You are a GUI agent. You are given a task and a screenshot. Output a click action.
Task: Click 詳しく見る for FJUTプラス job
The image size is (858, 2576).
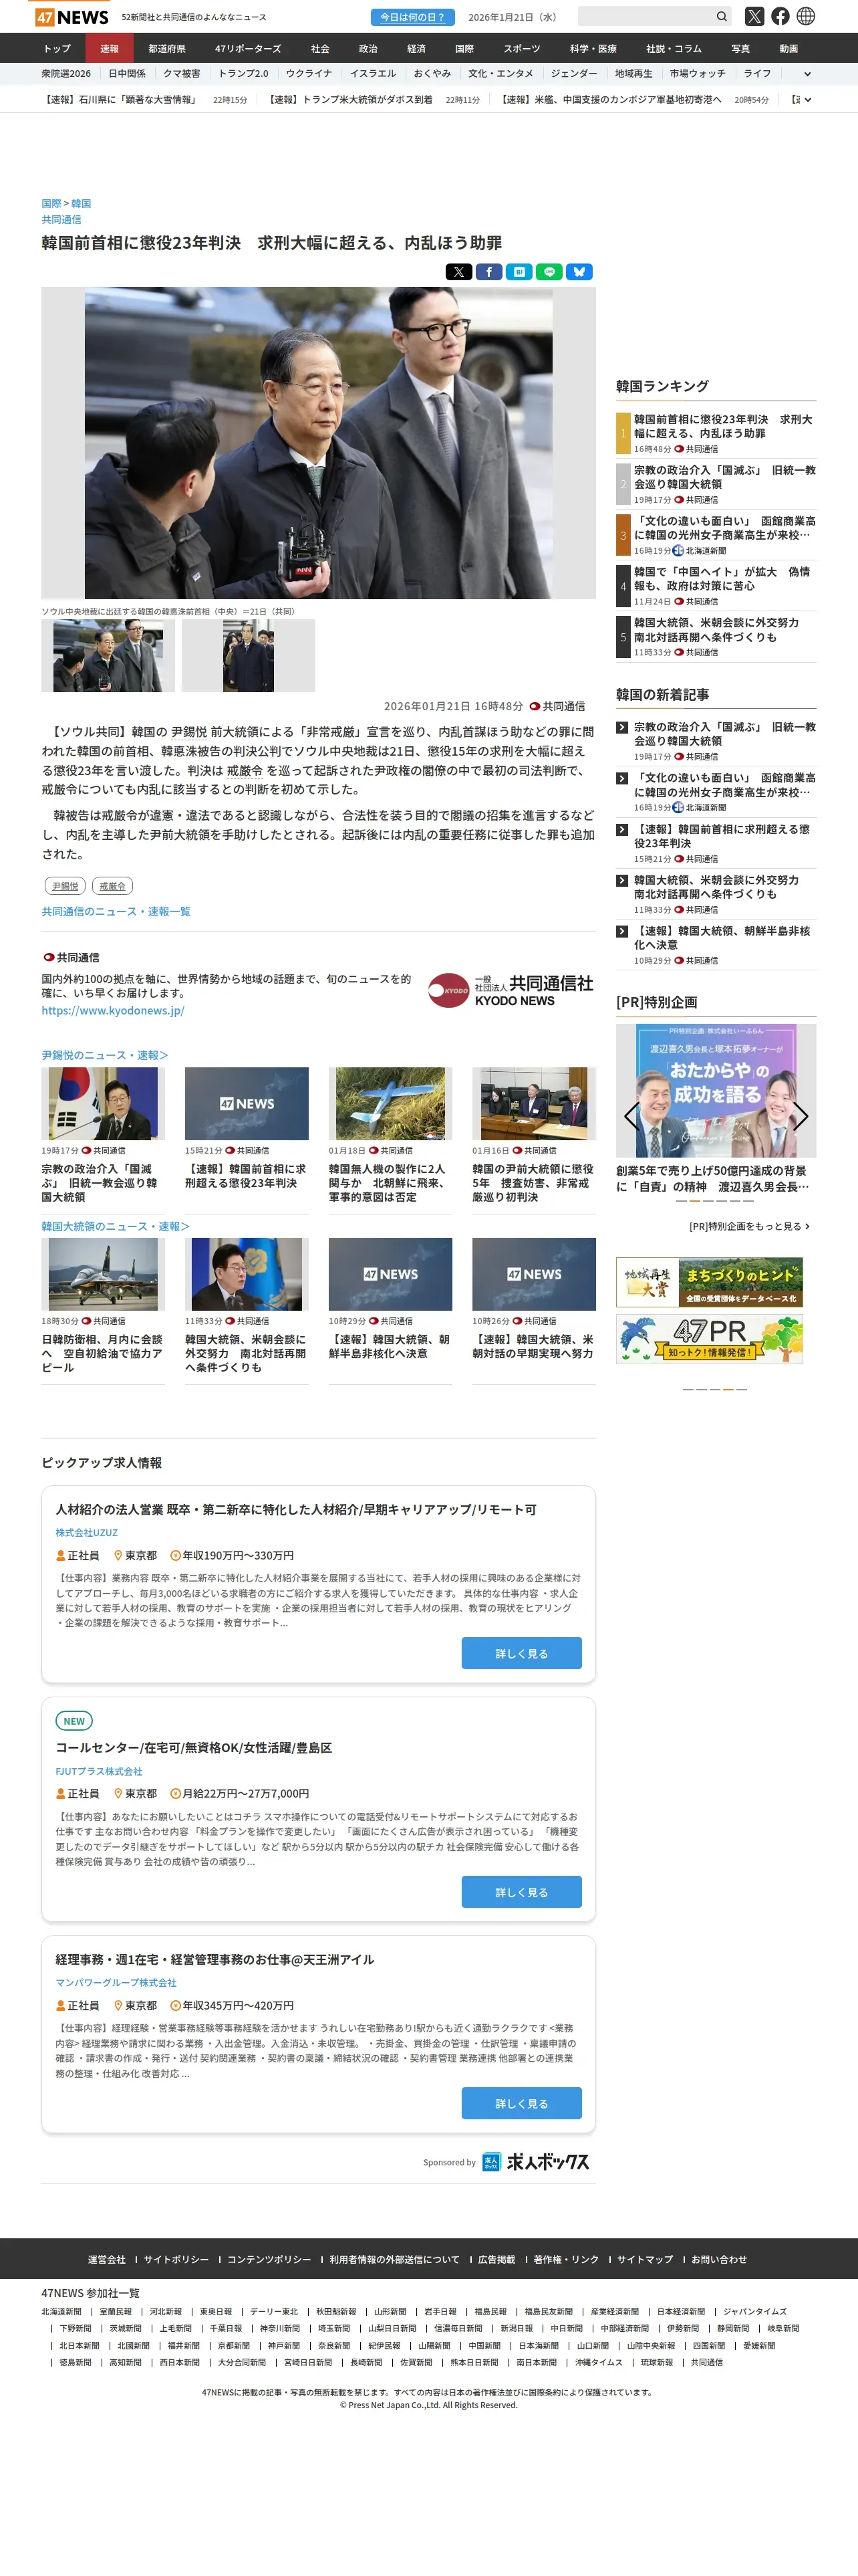click(521, 1892)
